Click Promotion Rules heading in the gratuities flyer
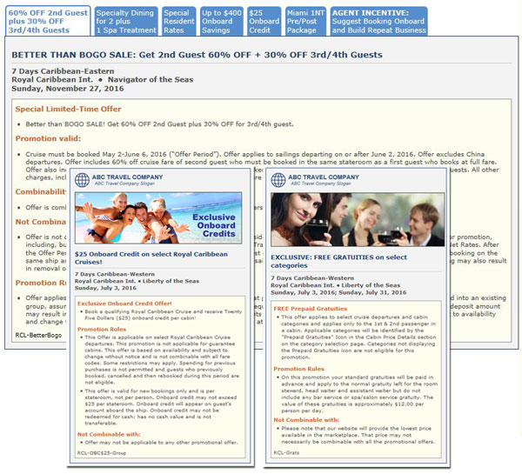This screenshot has width=522, height=474. coord(298,369)
